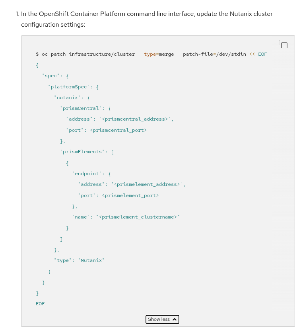This screenshot has height=330, width=301.
Task: Copy the code block to clipboard
Action: coord(283,44)
